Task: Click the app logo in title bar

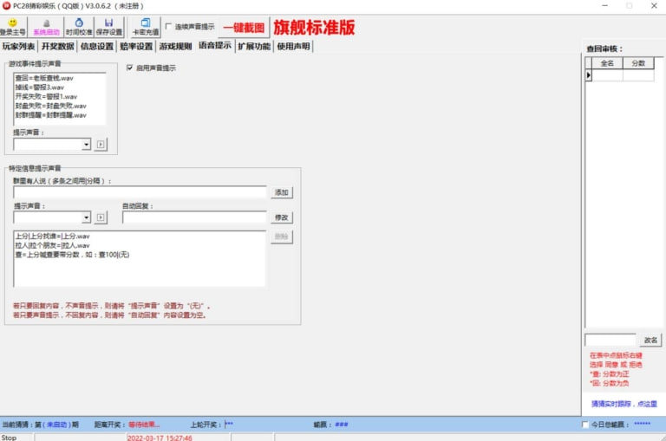Action: [6, 5]
